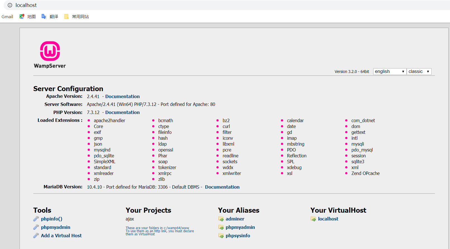Screen dimensions: 450x249
Task: Open the phpsysinfo alias link
Action: pos(238,236)
